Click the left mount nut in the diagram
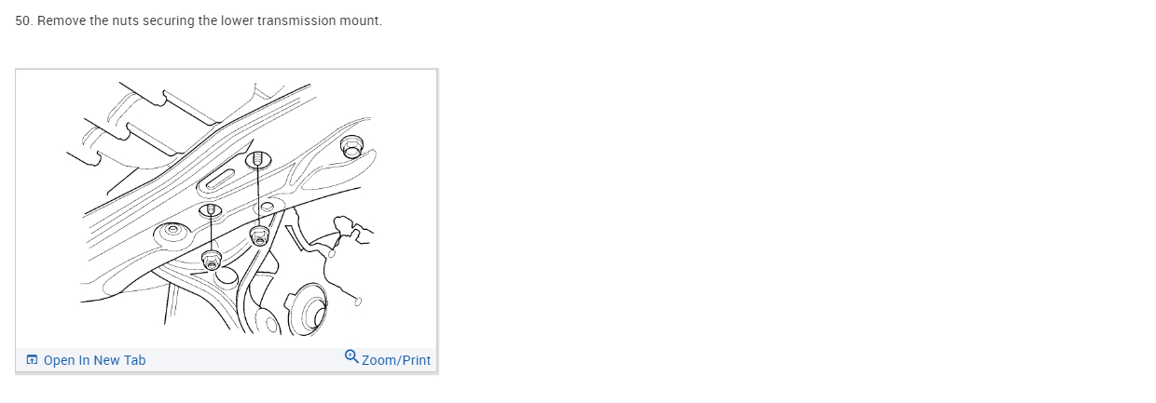Image resolution: width=1156 pixels, height=403 pixels. [x=212, y=260]
